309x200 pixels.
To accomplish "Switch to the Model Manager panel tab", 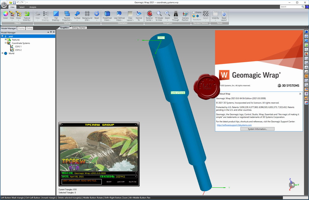I will [x=8, y=28].
